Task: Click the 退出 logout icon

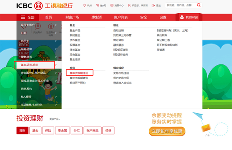Action: click(x=153, y=6)
